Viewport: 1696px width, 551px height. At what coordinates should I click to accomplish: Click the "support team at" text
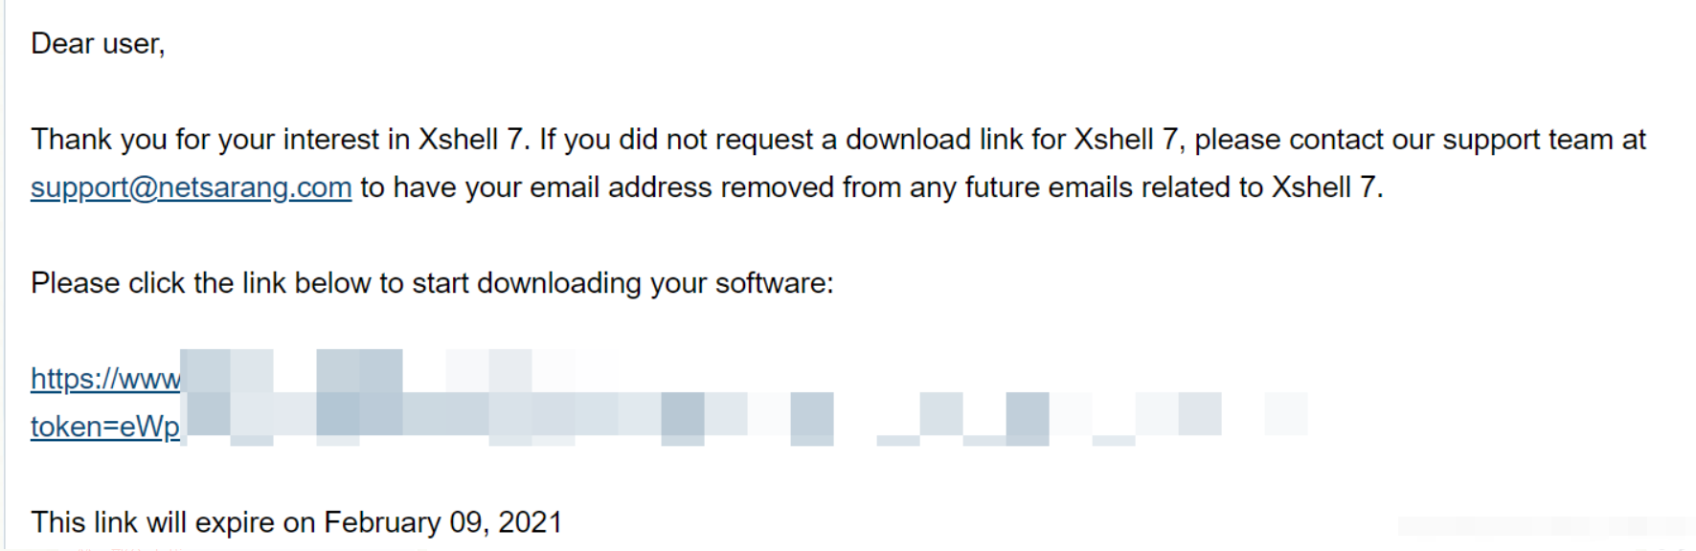(x=1544, y=140)
